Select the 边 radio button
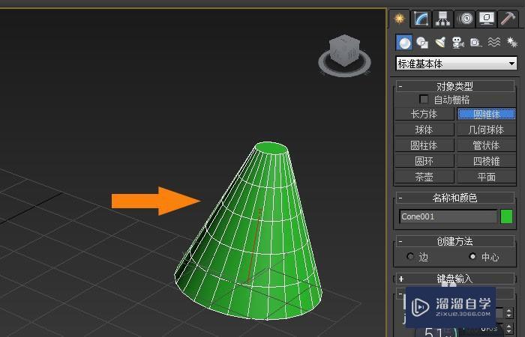 click(x=410, y=257)
